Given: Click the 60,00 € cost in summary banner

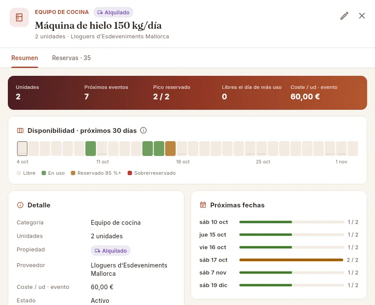Looking at the screenshot, I should pos(305,97).
